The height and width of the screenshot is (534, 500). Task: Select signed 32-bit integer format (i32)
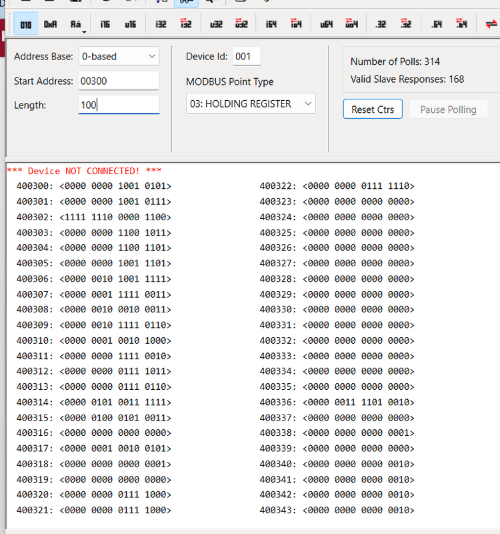[160, 24]
